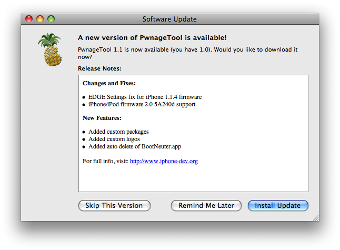Image resolution: width=340 pixels, height=250 pixels.
Task: Click the red close window button
Action: 29,19
